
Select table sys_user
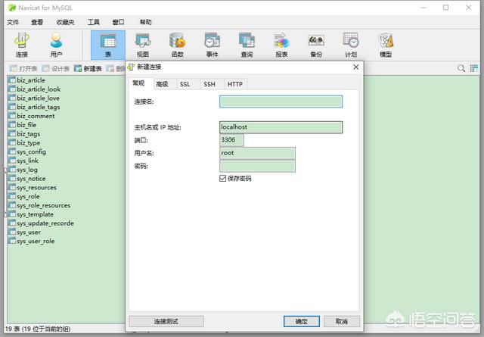tap(25, 232)
